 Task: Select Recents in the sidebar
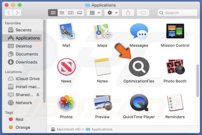[x=22, y=30]
